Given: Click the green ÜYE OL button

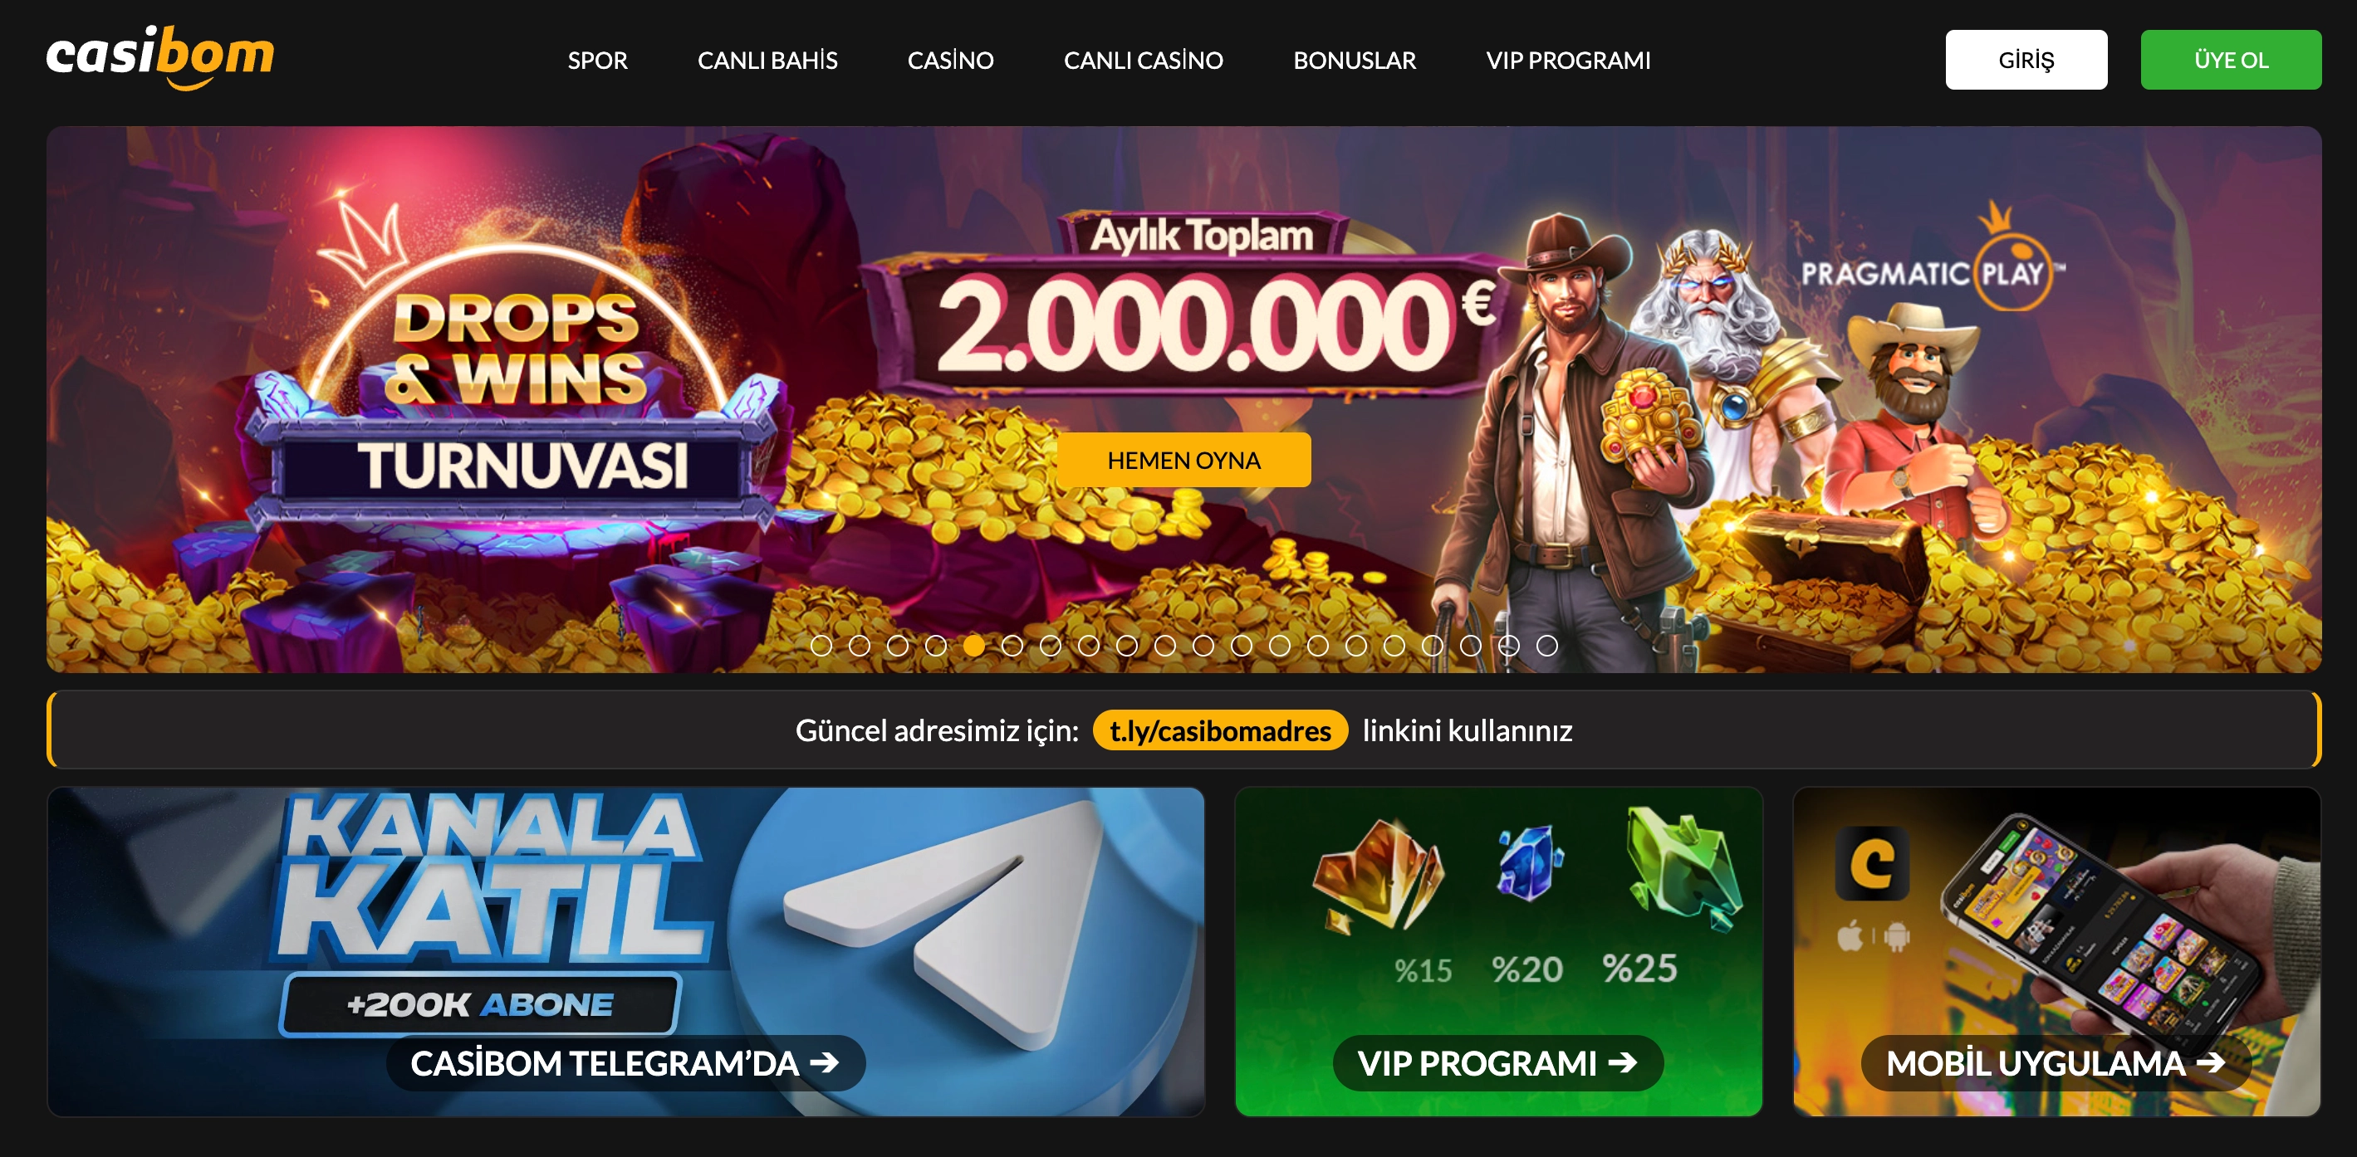Looking at the screenshot, I should (x=2230, y=60).
